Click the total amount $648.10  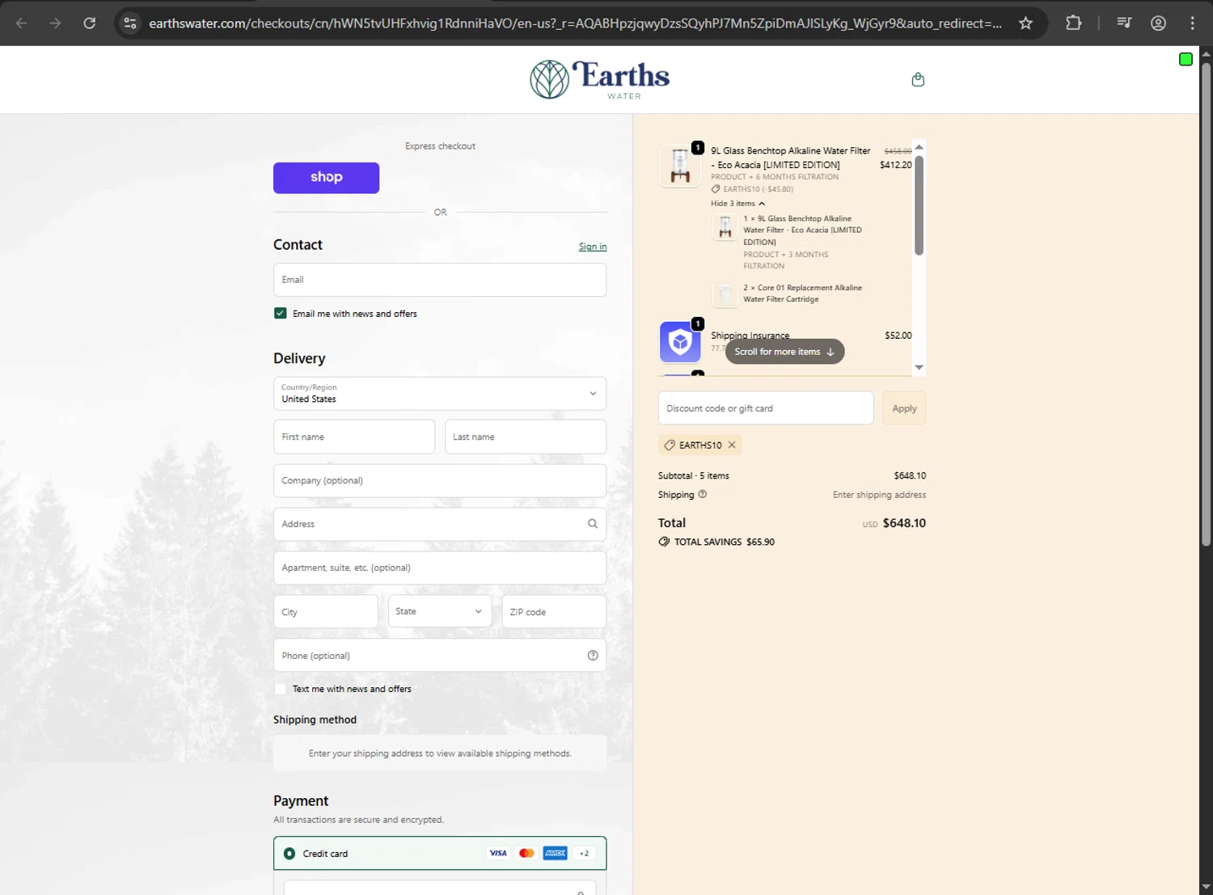click(x=904, y=523)
